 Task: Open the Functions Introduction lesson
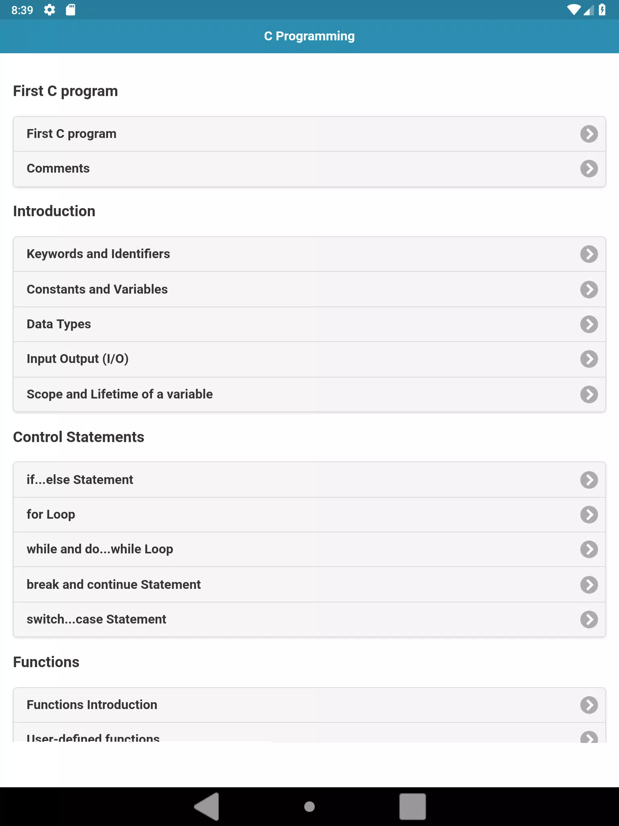pos(309,705)
